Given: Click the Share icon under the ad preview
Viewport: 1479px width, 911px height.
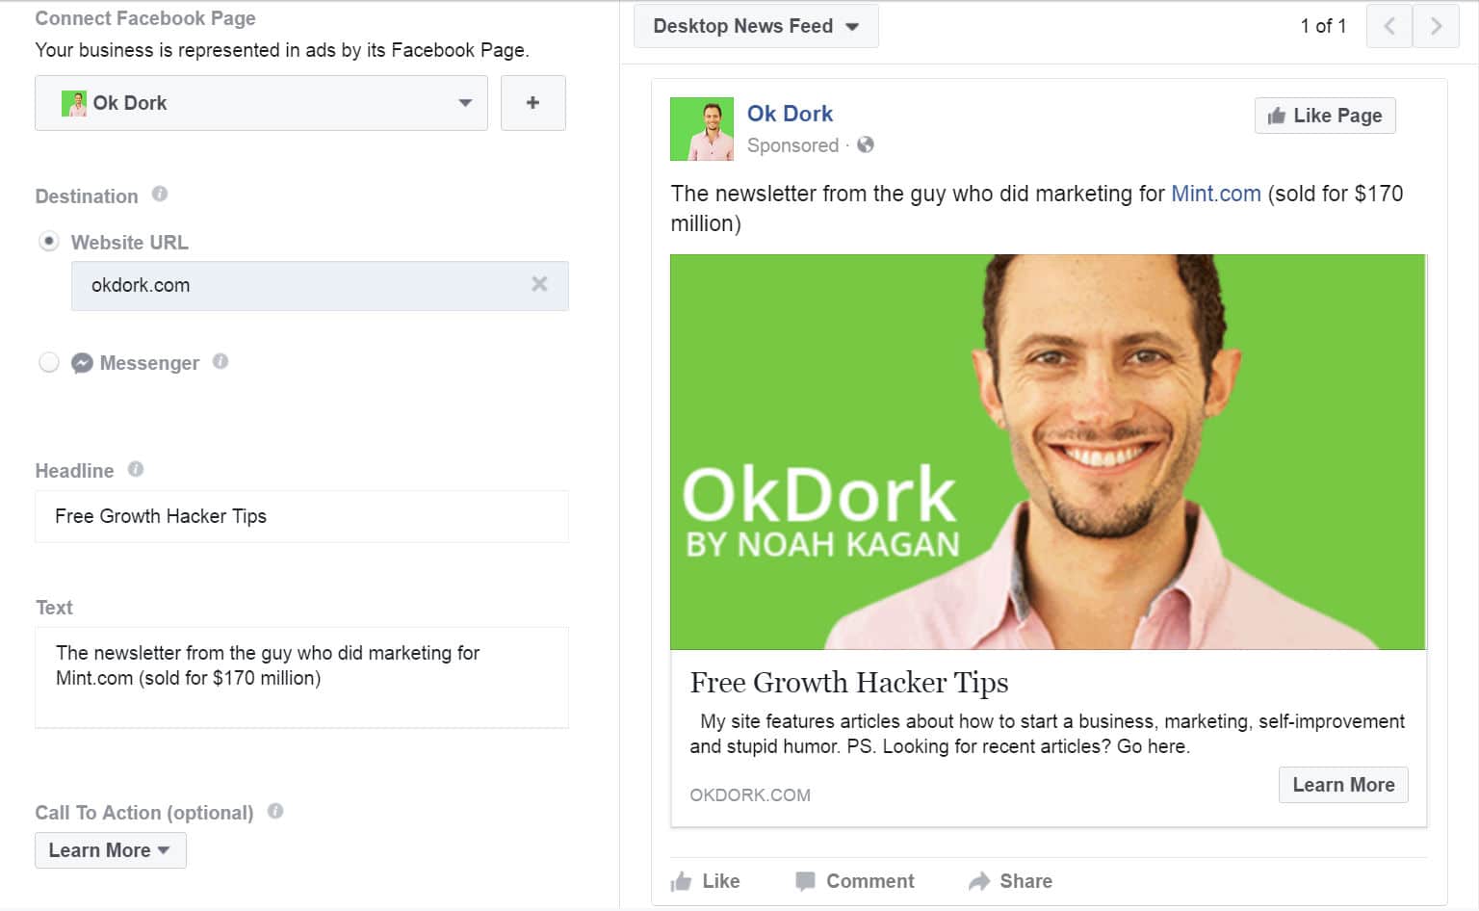Looking at the screenshot, I should click(978, 880).
